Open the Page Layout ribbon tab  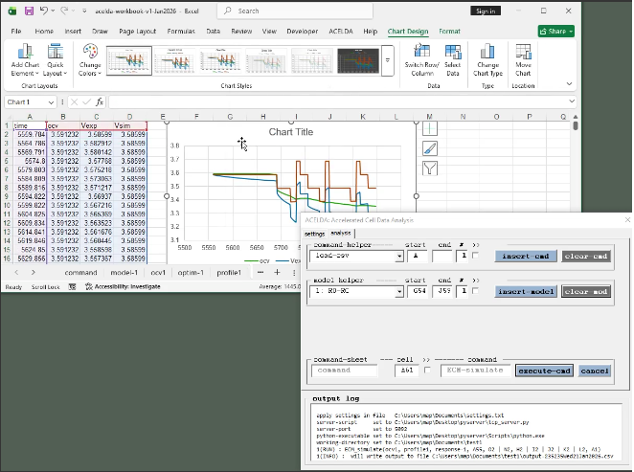click(140, 31)
